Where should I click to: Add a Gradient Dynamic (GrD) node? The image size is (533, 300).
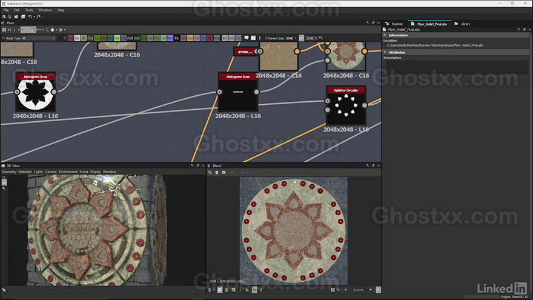pos(137,38)
